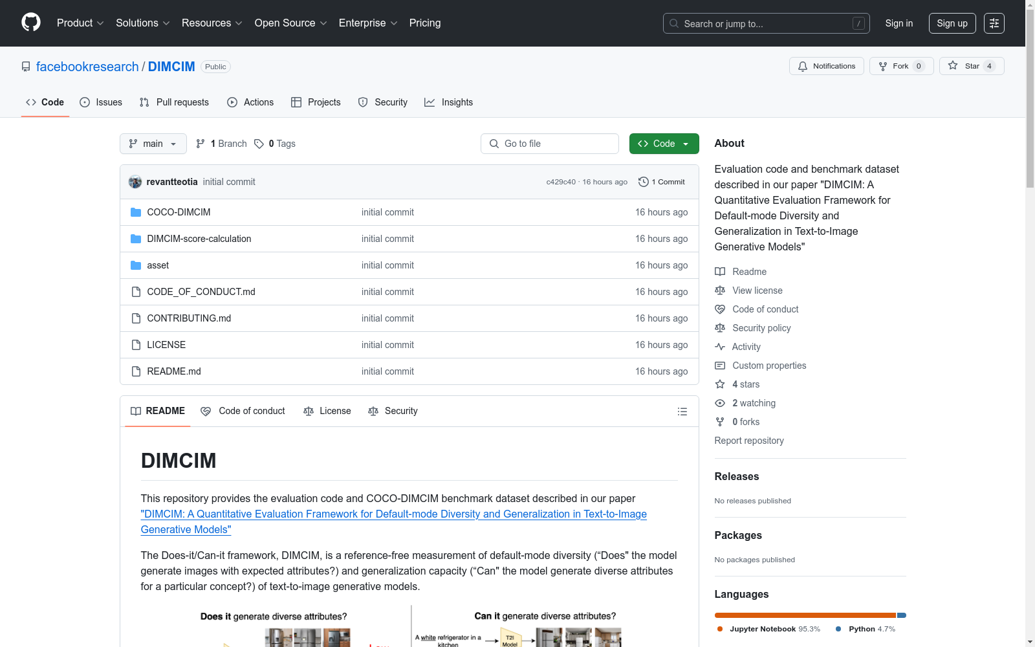
Task: Click the fork icon beside 0 forks
Action: (x=720, y=422)
